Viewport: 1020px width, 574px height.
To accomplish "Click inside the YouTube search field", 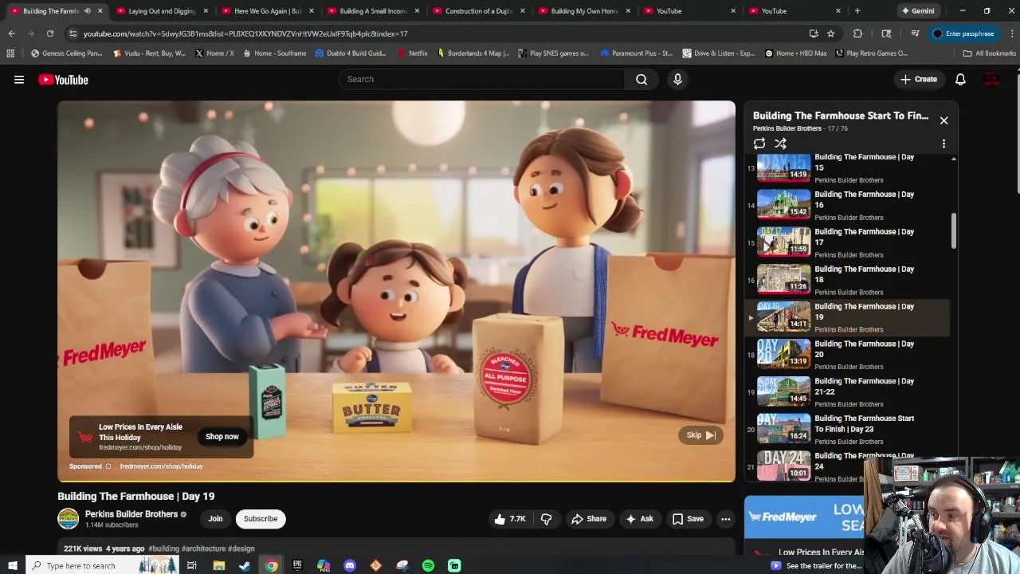I will coord(482,79).
